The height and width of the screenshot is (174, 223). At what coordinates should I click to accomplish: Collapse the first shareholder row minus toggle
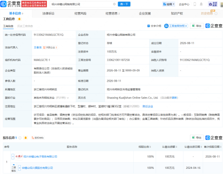click(13, 156)
